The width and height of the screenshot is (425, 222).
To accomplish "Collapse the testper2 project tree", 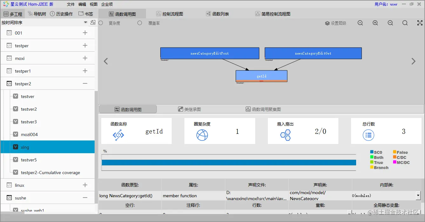I will pos(85,83).
